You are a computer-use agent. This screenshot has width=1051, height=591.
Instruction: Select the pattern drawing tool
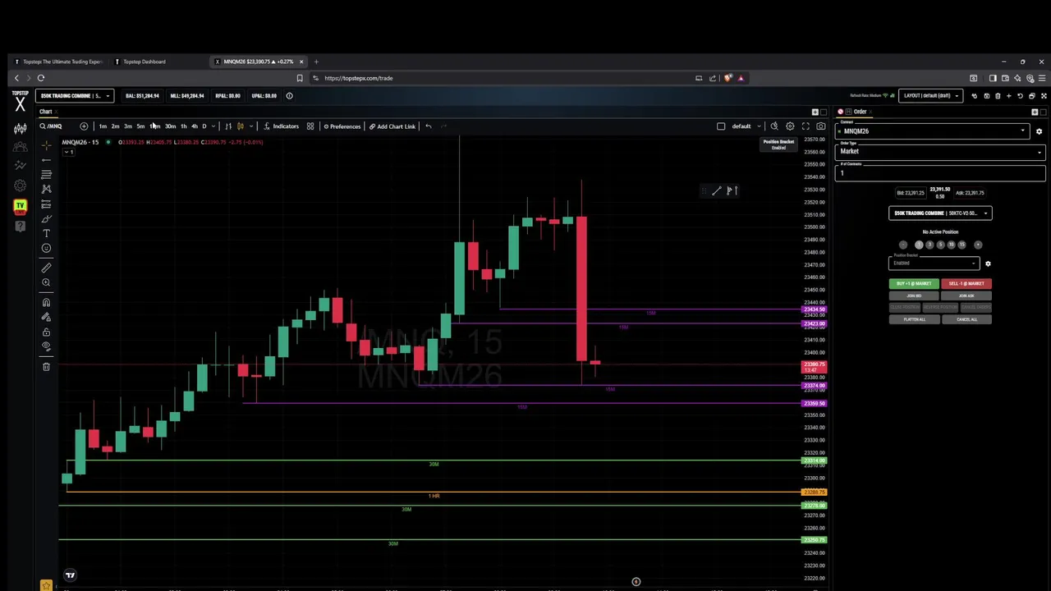[x=46, y=190]
